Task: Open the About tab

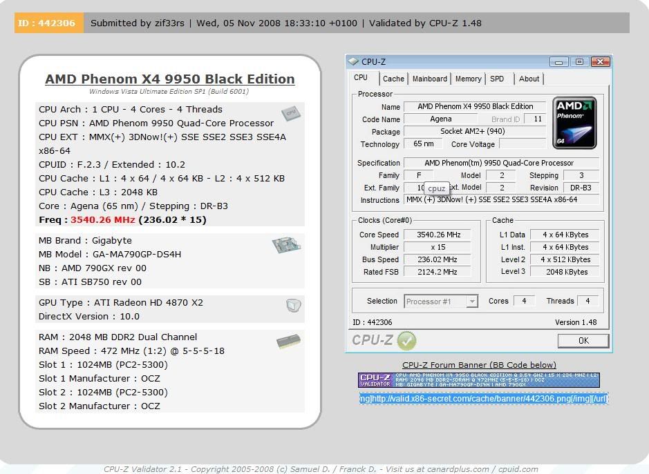Action: (529, 79)
